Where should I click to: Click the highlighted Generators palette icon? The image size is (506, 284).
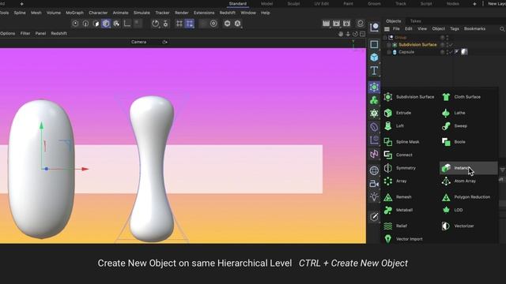click(374, 87)
